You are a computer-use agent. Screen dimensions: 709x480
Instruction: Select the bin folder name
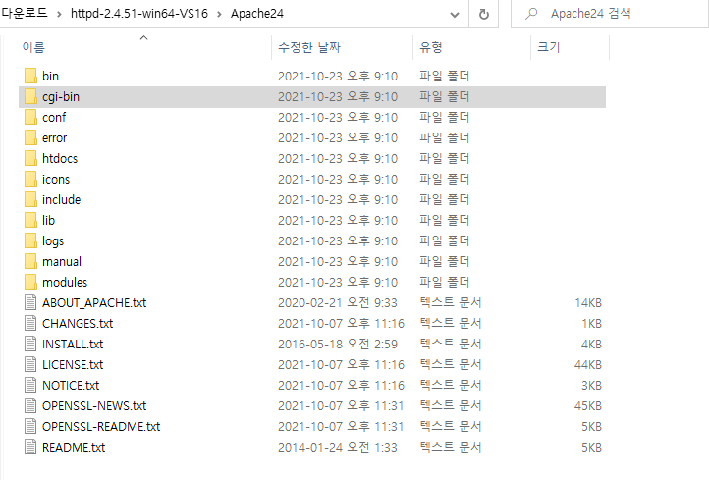tap(51, 76)
